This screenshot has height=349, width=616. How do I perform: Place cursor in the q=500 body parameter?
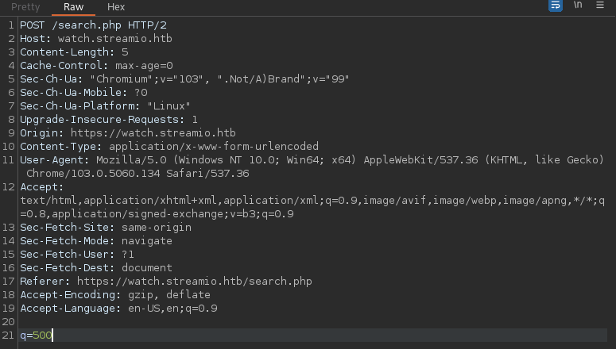[37, 336]
